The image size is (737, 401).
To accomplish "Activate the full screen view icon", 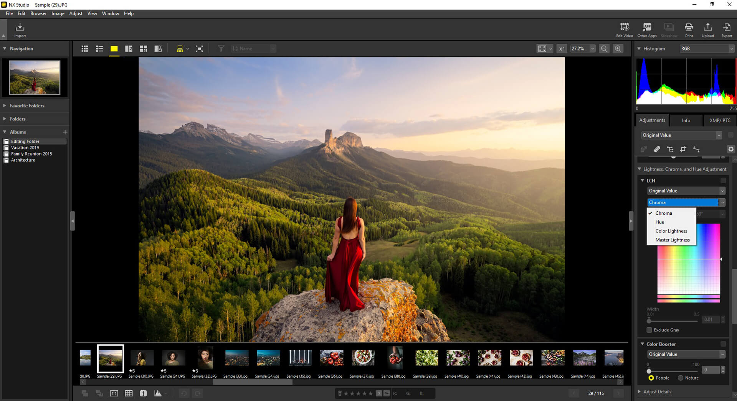I will [x=199, y=48].
